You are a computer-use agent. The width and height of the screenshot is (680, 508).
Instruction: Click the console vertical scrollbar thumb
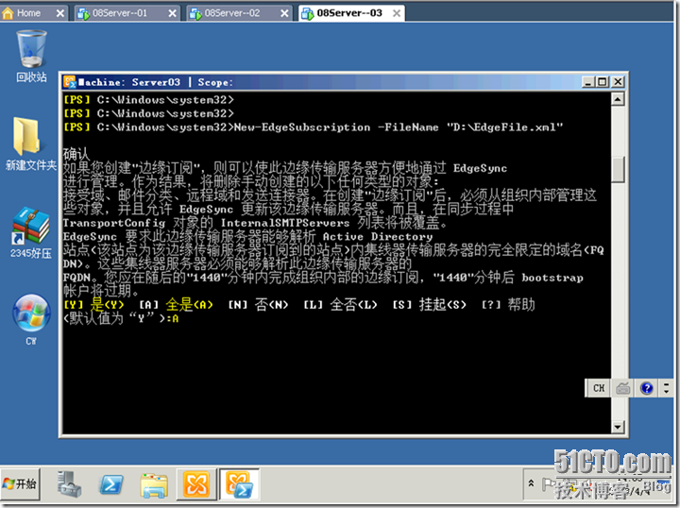[618, 169]
